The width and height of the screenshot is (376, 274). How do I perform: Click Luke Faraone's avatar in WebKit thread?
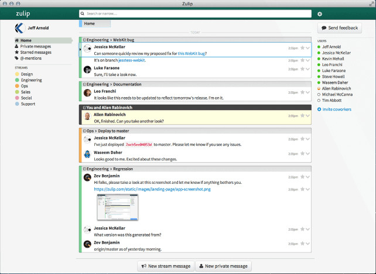pos(87,70)
